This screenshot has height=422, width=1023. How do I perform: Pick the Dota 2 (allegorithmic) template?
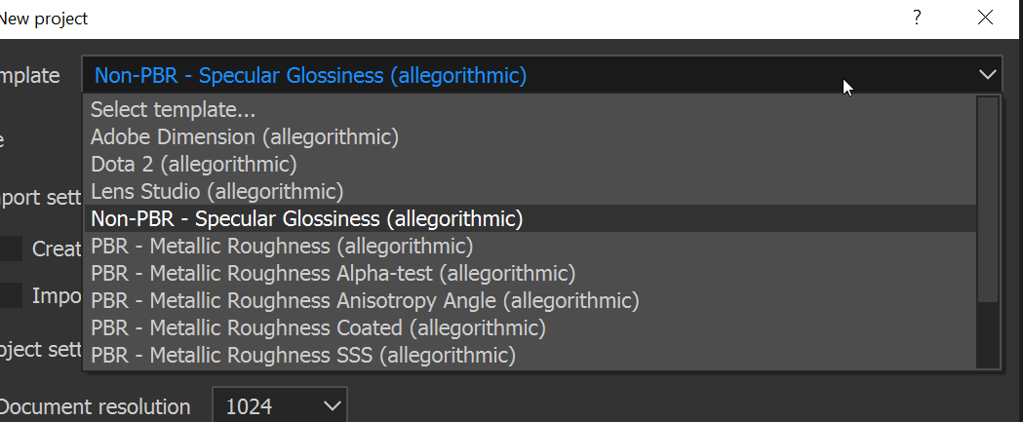(x=194, y=165)
